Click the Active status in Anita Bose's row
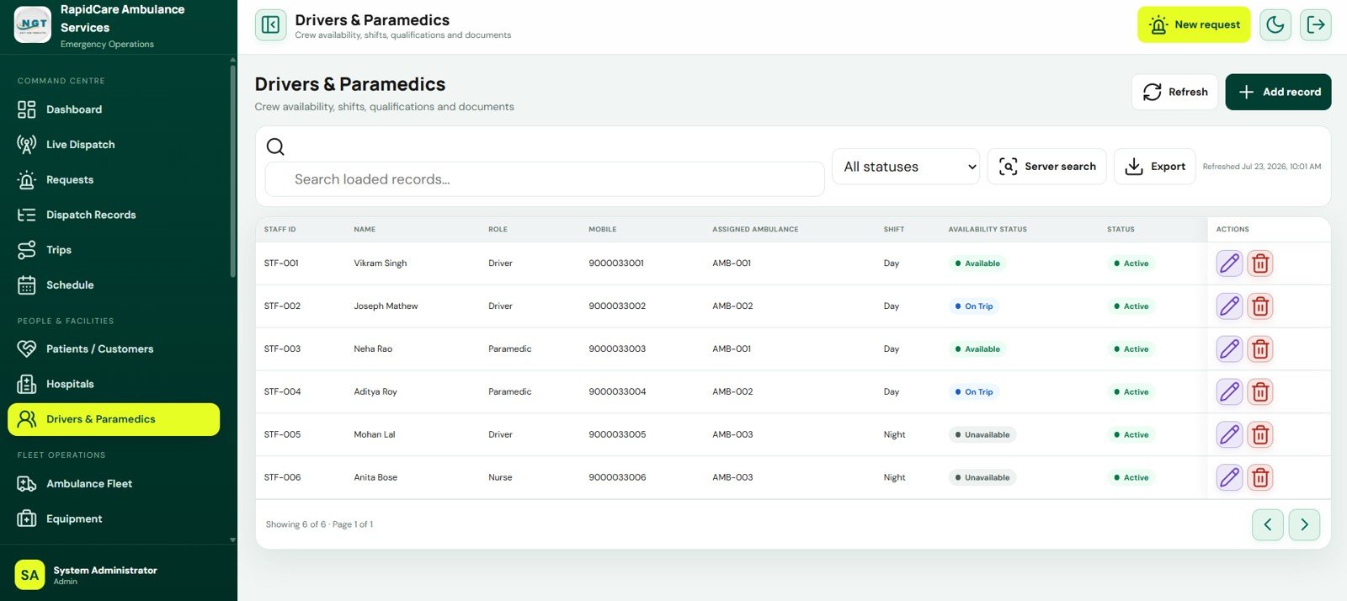1347x601 pixels. [x=1131, y=478]
